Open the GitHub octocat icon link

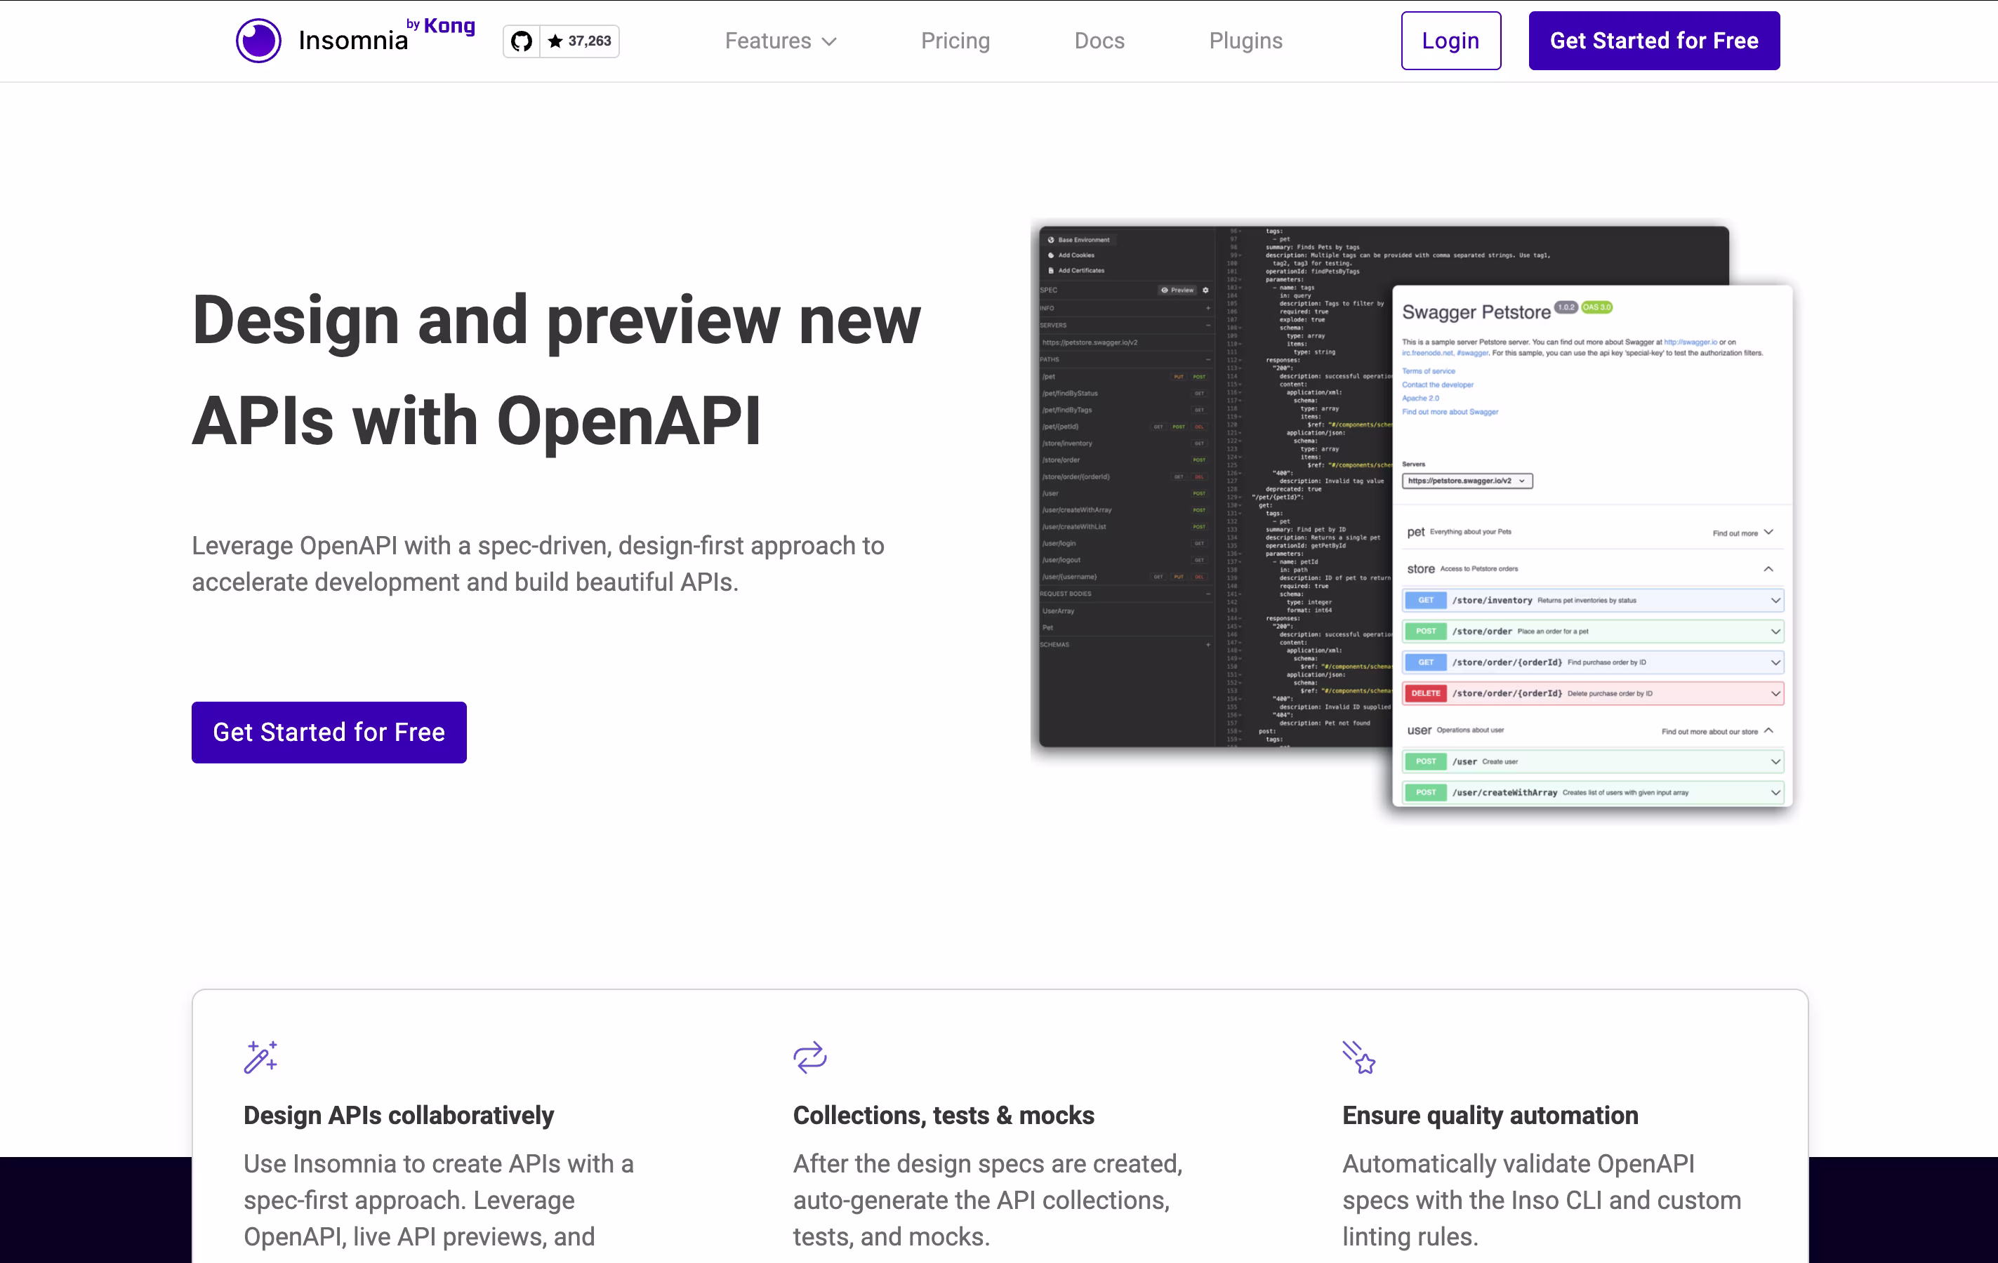(x=522, y=41)
